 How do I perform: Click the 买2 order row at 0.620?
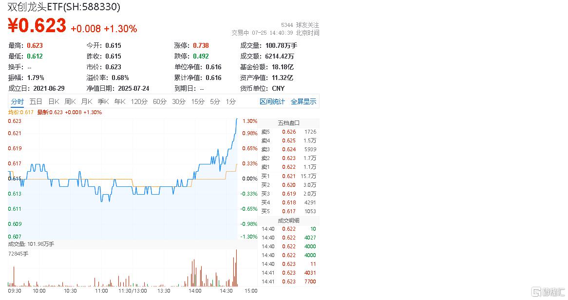pos(289,185)
